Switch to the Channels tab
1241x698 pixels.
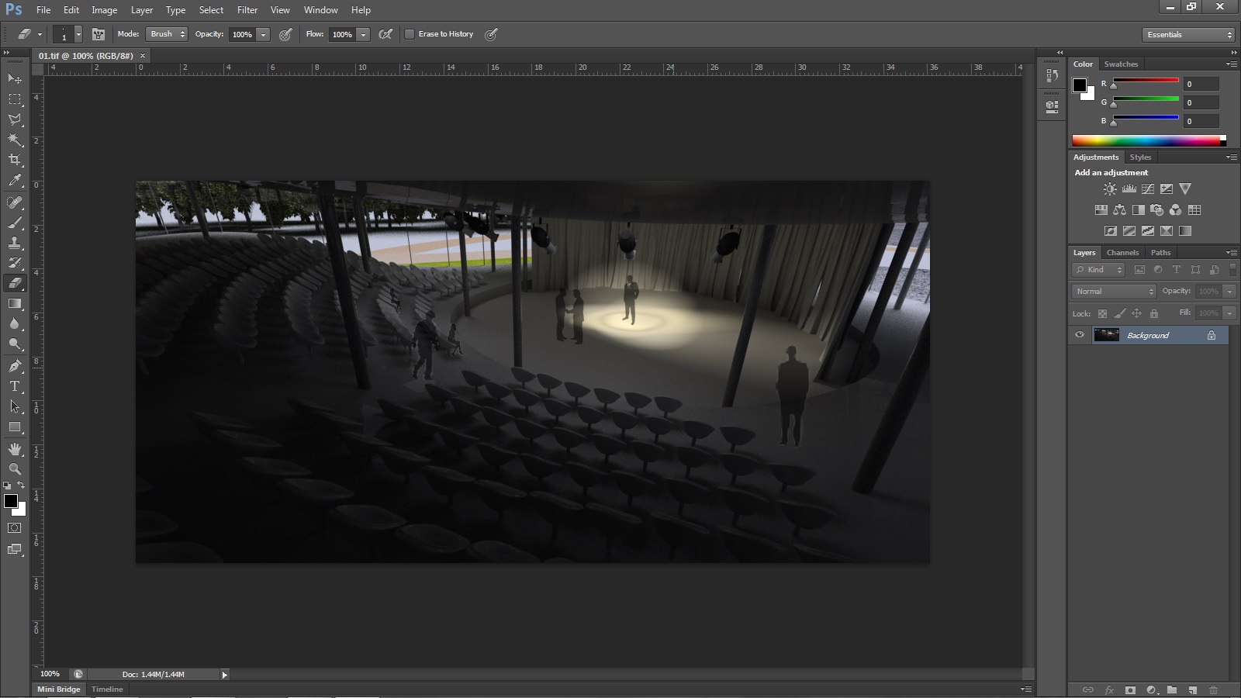1122,252
